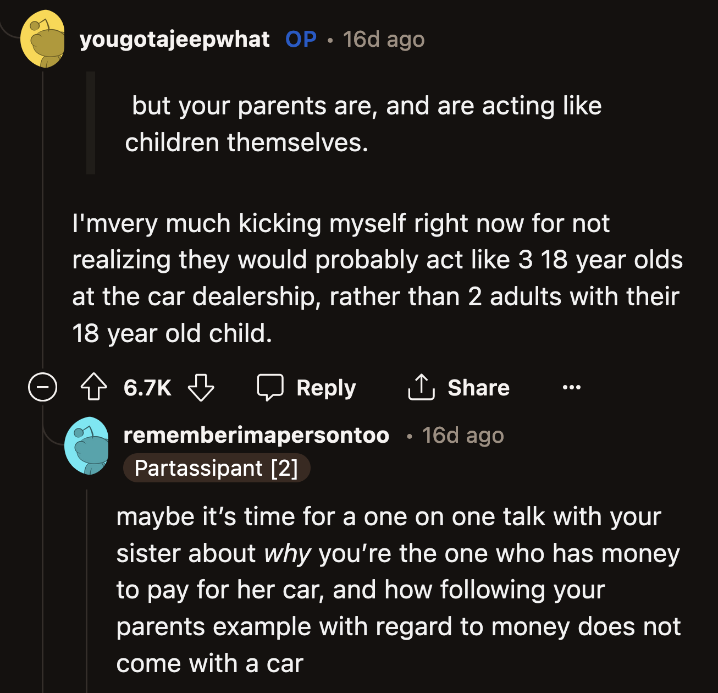Screen dimensions: 718x693
Task: Click the Share button
Action: 459,388
